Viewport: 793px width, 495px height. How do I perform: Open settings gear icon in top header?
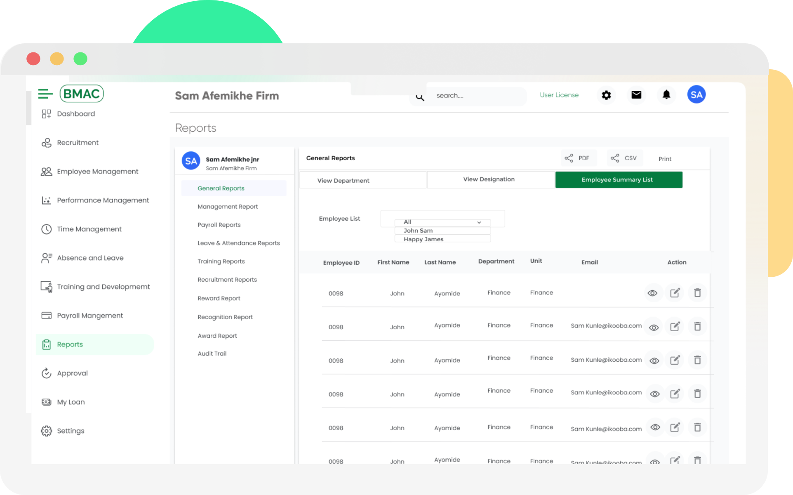pos(606,95)
